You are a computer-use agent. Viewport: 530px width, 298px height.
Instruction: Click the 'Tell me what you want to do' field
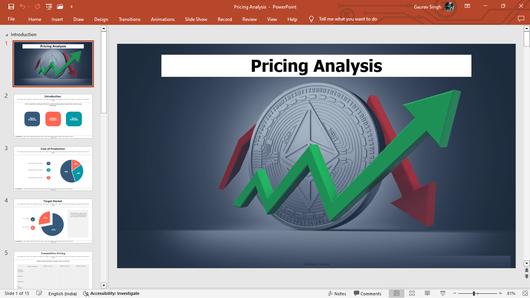(x=348, y=19)
